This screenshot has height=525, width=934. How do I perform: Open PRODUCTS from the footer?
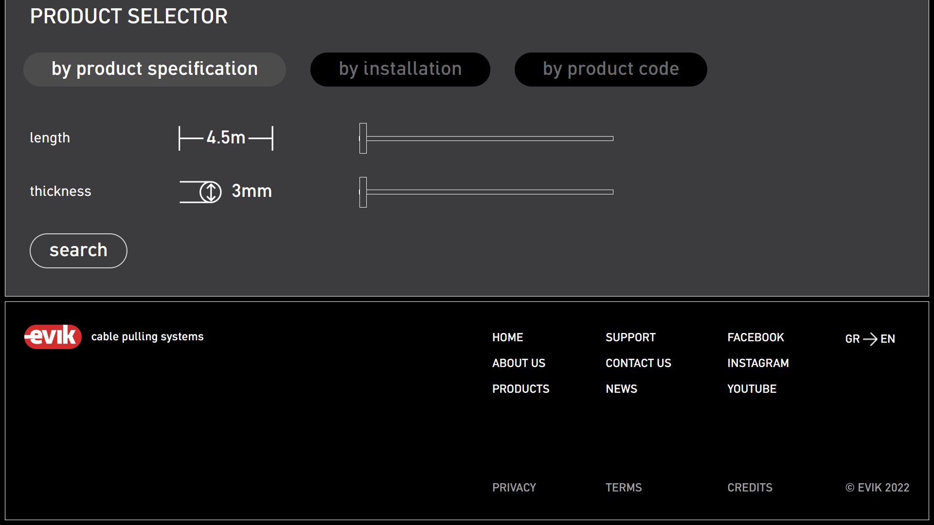pos(521,389)
